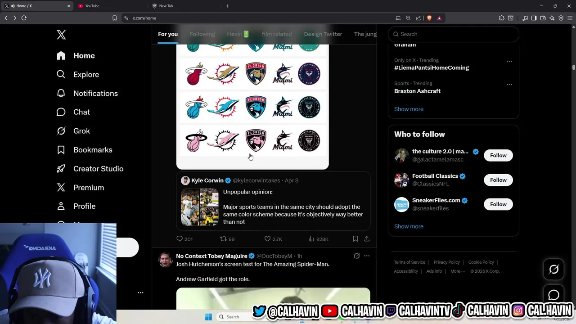Follow SneakerFiles.com account
The image size is (576, 324).
tap(498, 204)
